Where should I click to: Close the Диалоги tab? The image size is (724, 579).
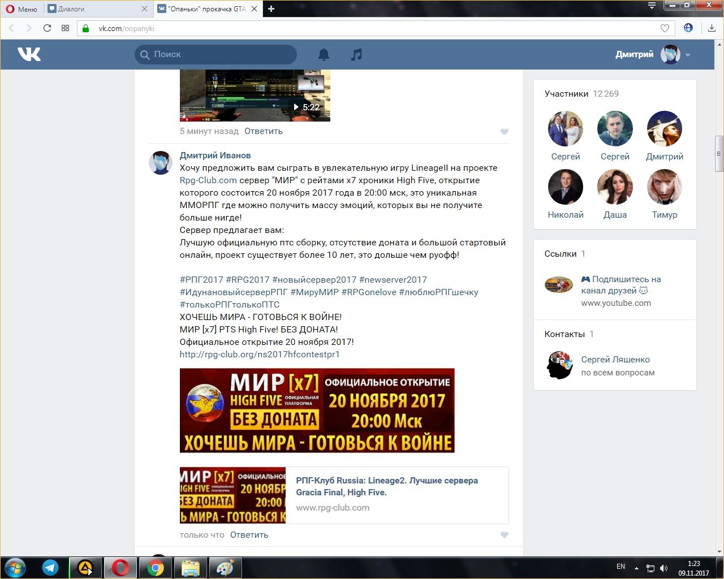point(144,8)
